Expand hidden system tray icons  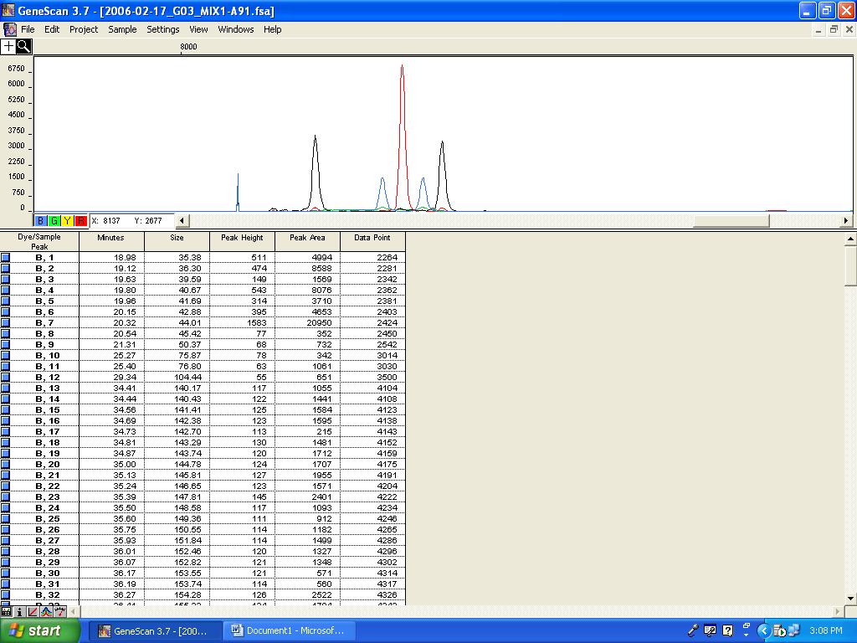point(763,630)
